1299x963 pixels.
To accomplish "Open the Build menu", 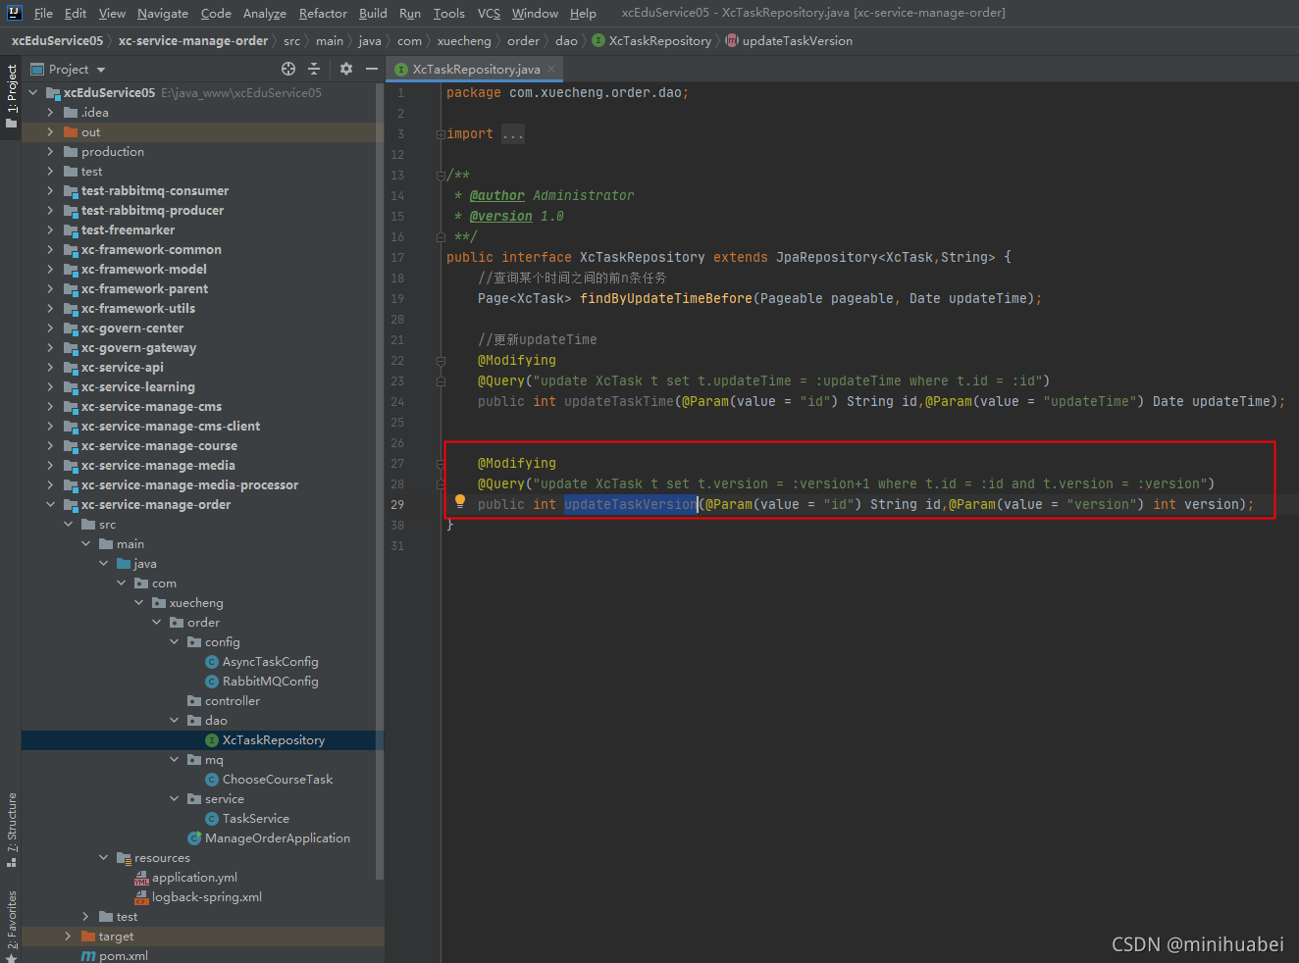I will click(373, 13).
